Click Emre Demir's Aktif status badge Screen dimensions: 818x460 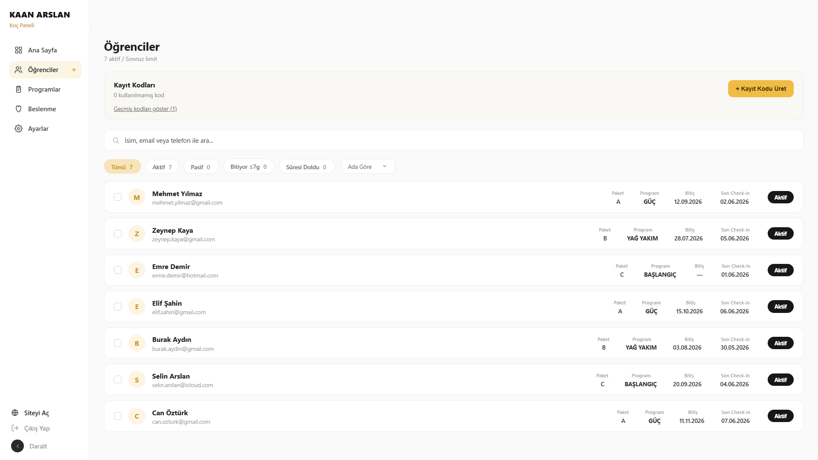(x=780, y=270)
